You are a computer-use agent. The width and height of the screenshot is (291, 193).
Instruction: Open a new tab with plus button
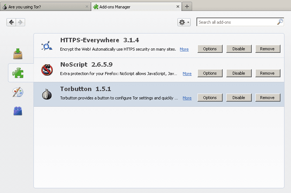pos(187,7)
